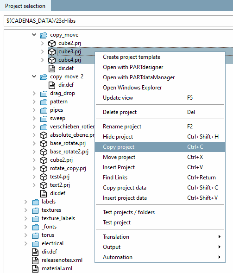Click the file icon of material.xml

tap(35, 269)
